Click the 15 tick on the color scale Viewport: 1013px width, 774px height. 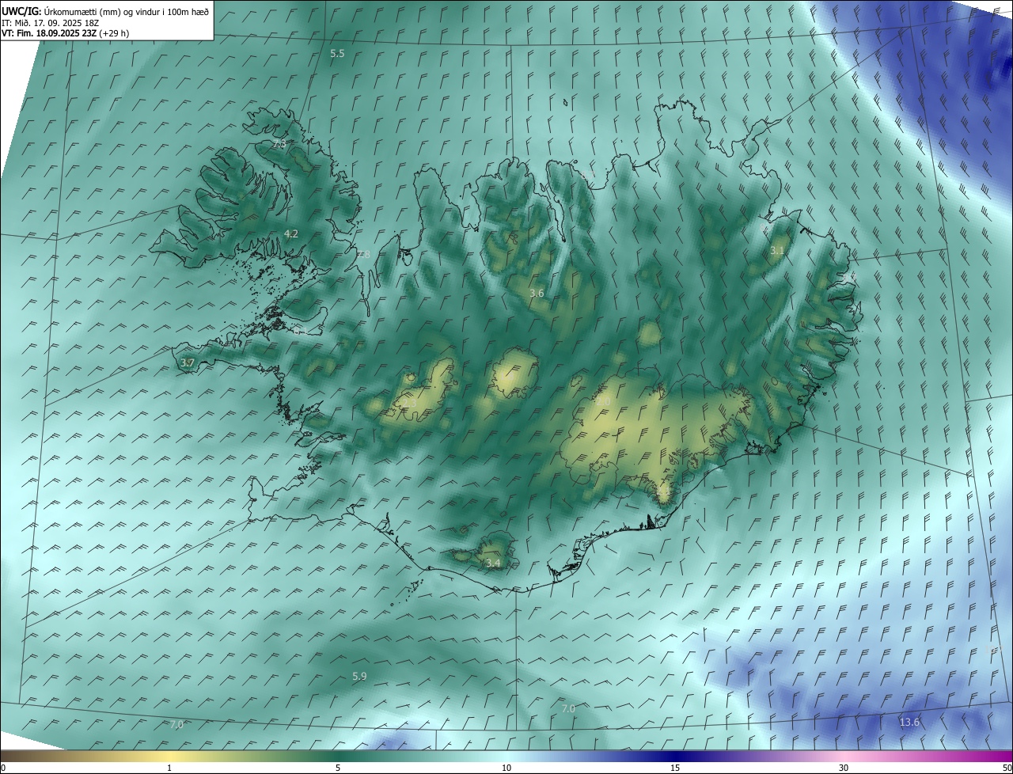(675, 768)
